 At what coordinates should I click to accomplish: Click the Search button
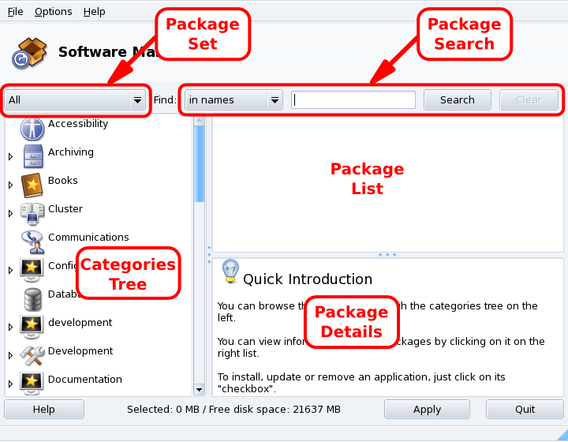[457, 100]
